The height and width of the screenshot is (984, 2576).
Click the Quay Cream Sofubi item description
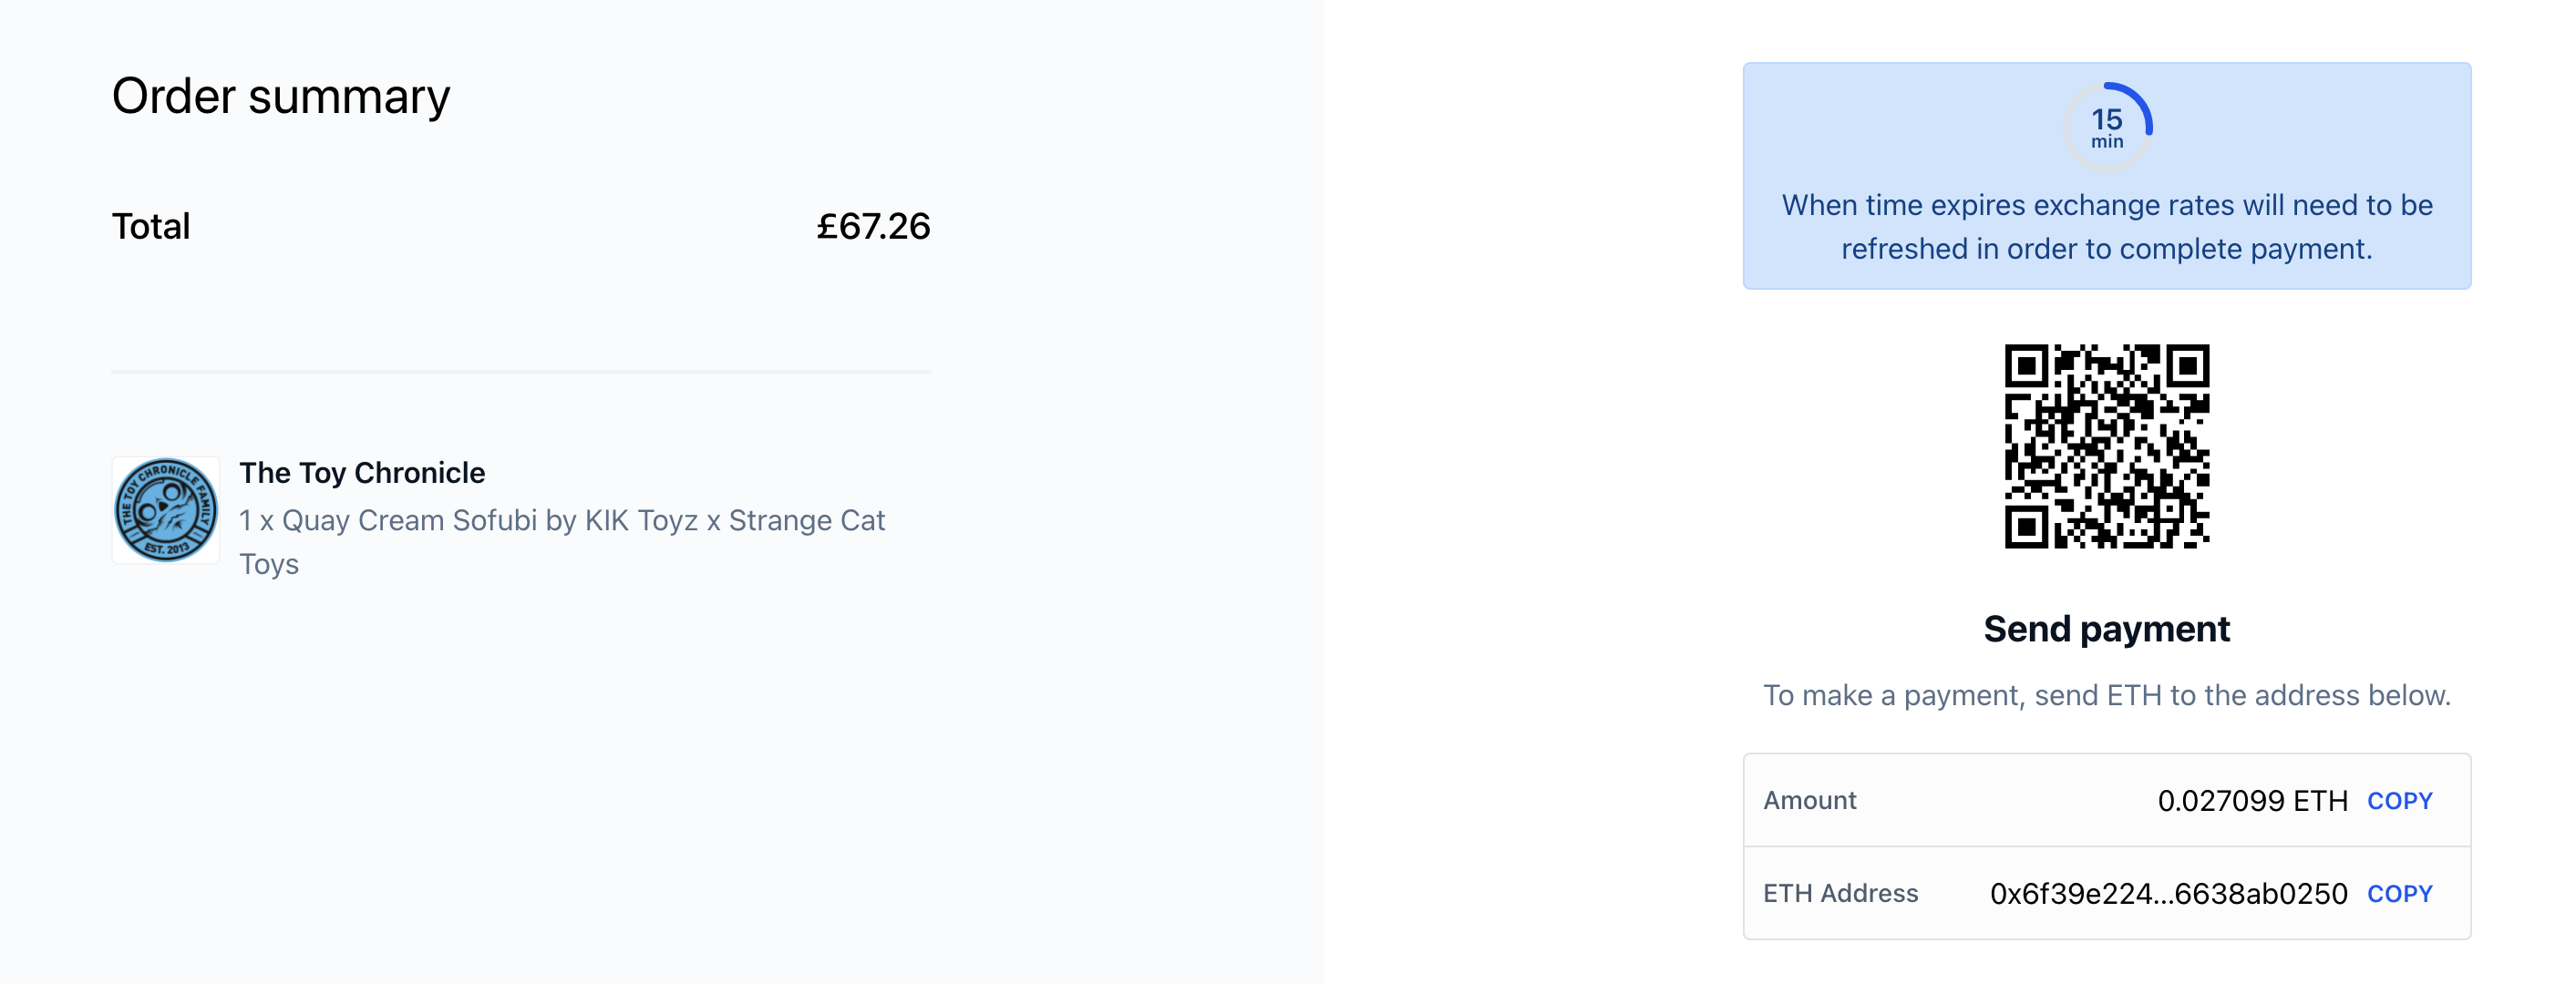coord(562,542)
